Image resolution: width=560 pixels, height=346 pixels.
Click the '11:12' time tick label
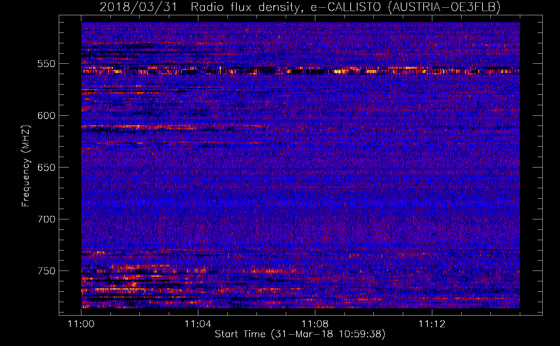(432, 324)
